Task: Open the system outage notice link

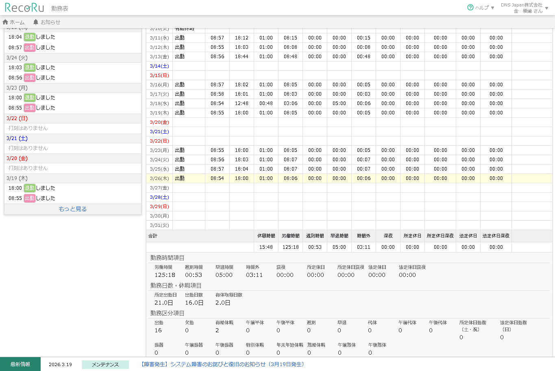Action: tap(223, 364)
